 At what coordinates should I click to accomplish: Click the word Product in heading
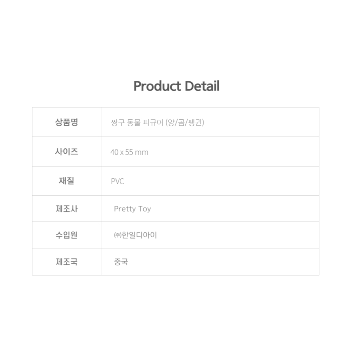point(157,86)
